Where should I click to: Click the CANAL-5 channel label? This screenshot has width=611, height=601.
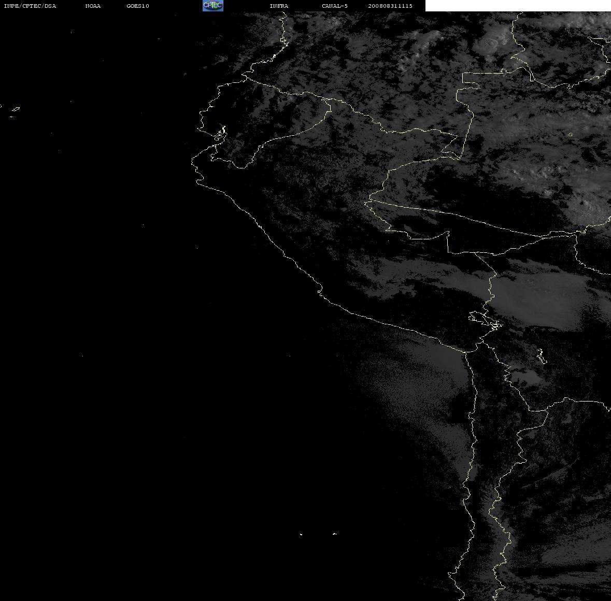(335, 6)
